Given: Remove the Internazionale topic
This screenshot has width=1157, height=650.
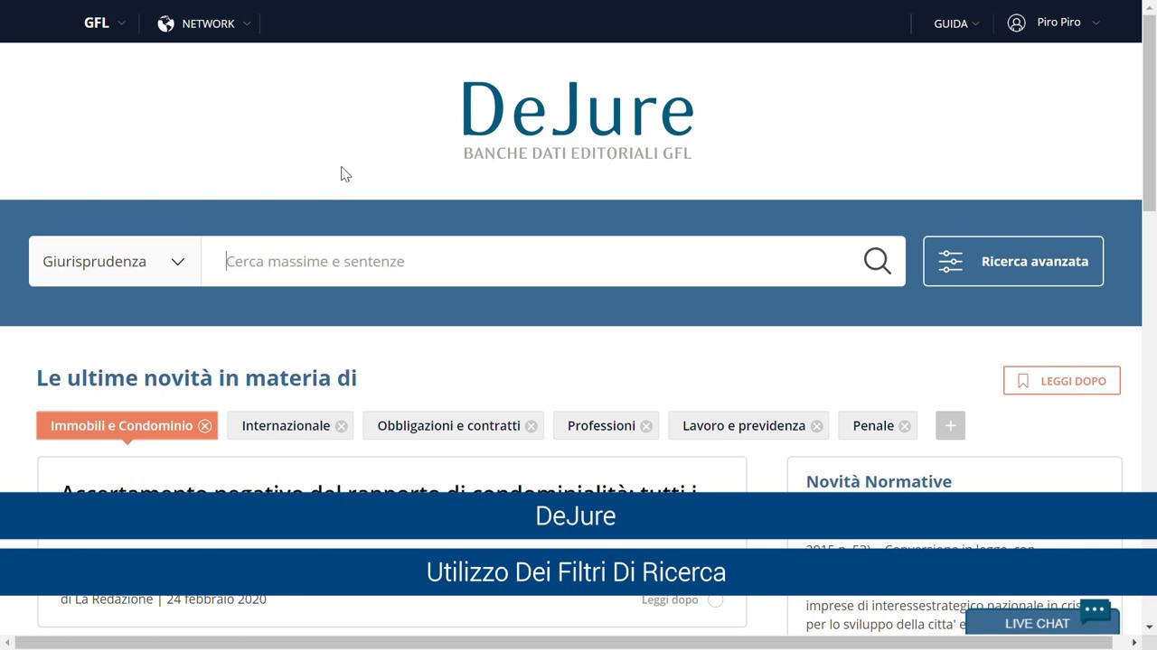Looking at the screenshot, I should point(341,426).
